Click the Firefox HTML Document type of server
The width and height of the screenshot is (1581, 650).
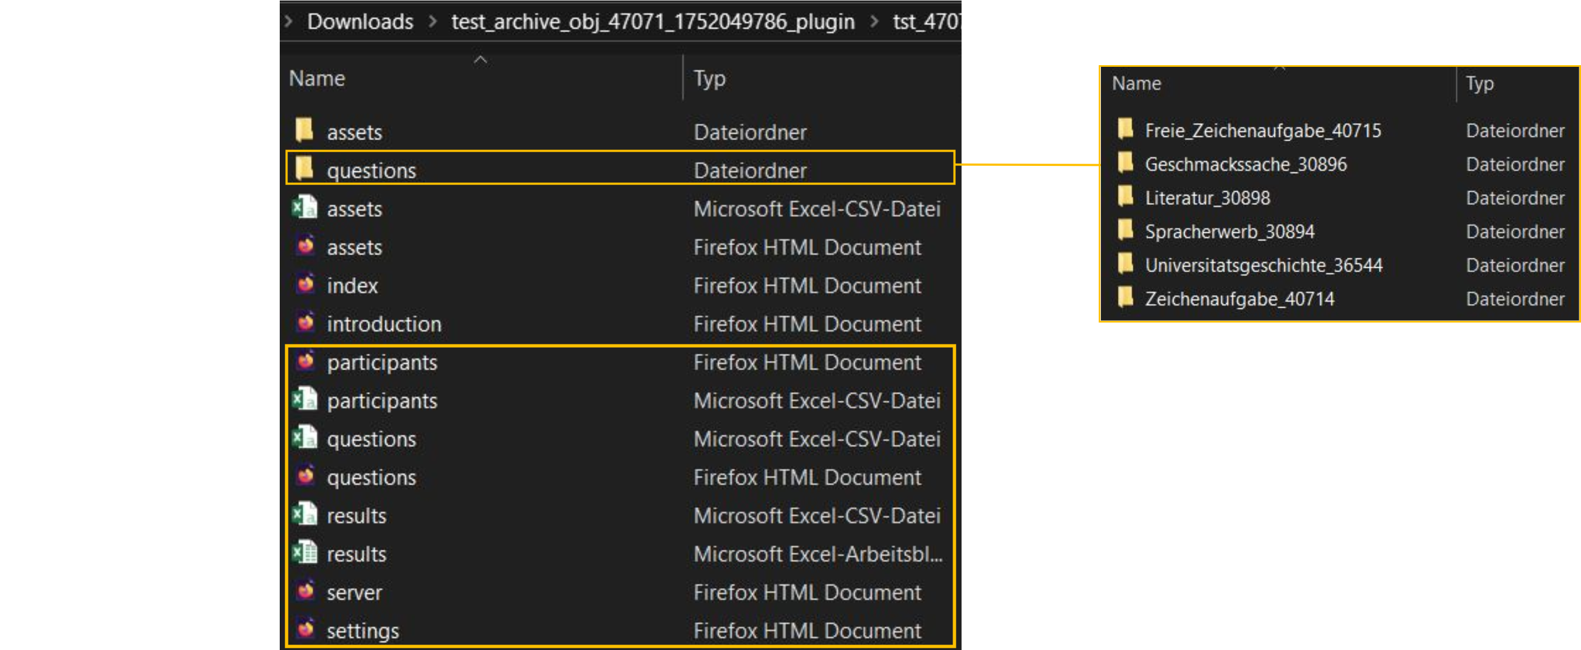tap(807, 593)
